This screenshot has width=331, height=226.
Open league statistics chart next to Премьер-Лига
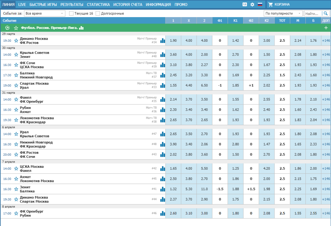[x=81, y=28]
